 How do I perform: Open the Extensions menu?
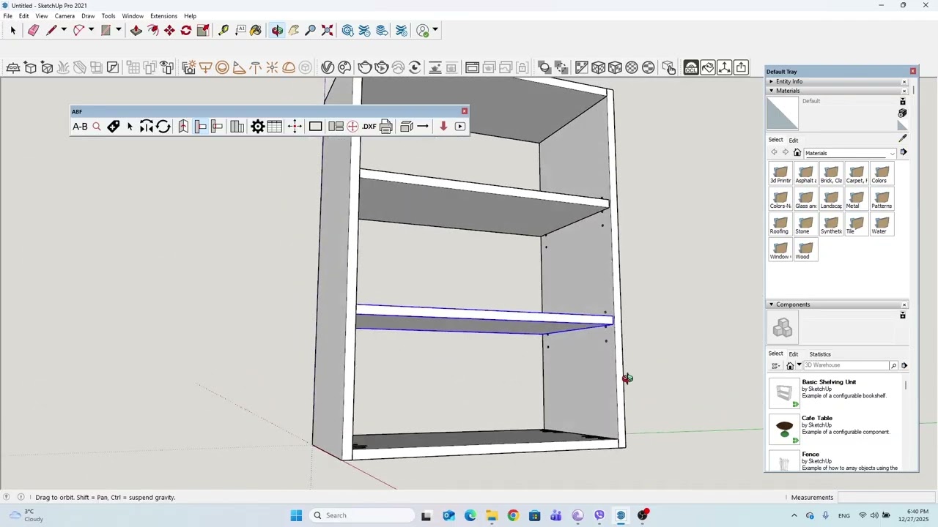coord(163,16)
